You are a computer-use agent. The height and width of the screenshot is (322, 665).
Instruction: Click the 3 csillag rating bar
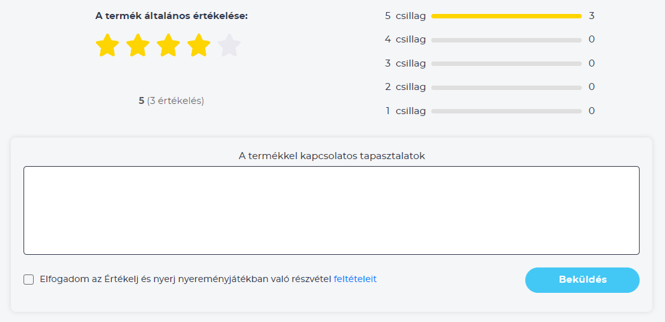point(506,64)
